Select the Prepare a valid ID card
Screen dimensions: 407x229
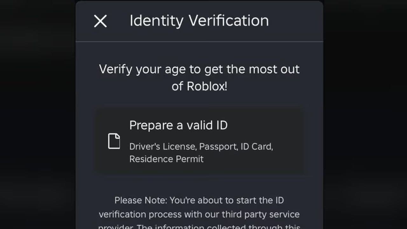pos(199,141)
